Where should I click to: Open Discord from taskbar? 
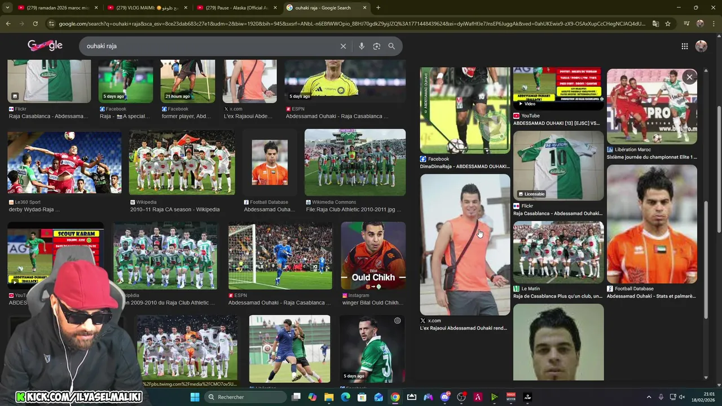445,397
